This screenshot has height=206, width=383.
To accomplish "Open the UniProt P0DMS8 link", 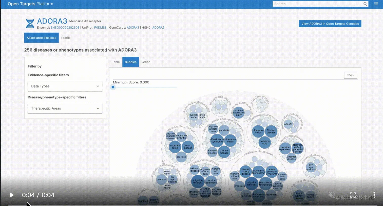I will pos(100,28).
